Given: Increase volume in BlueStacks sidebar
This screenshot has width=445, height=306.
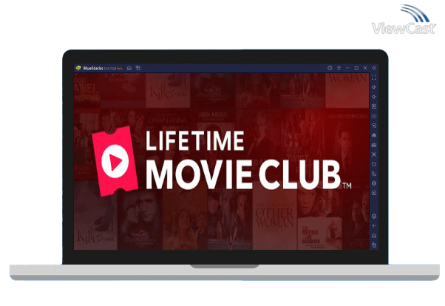Looking at the screenshot, I should 374,87.
